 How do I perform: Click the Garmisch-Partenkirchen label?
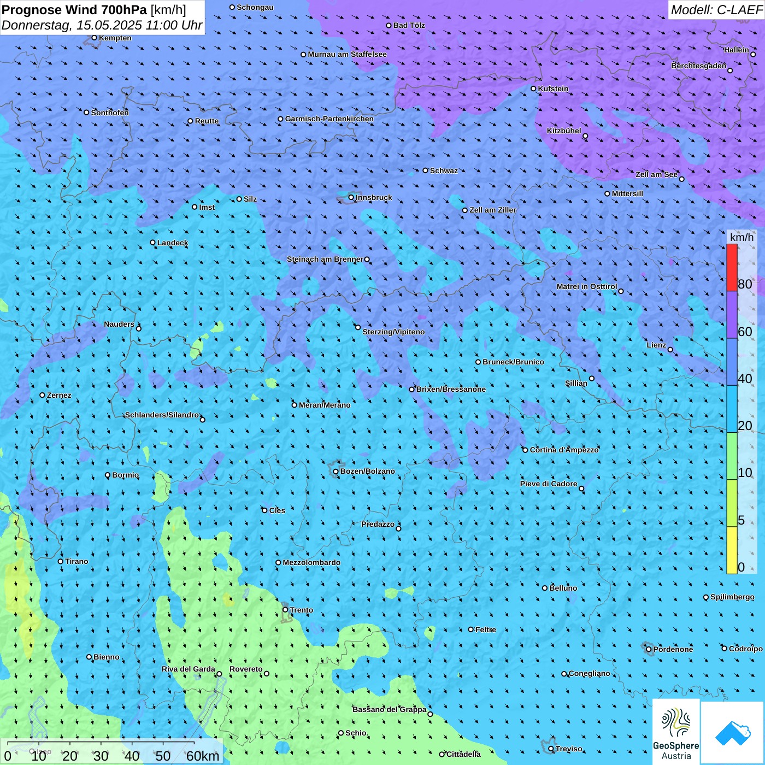pyautogui.click(x=329, y=119)
